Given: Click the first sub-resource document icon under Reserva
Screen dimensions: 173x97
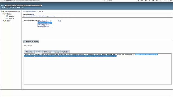Looking at the screenshot, I should coord(7,16).
